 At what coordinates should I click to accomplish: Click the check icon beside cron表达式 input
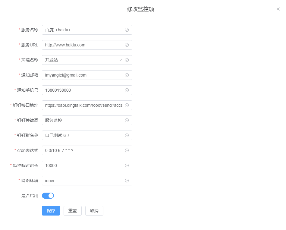pyautogui.click(x=127, y=150)
